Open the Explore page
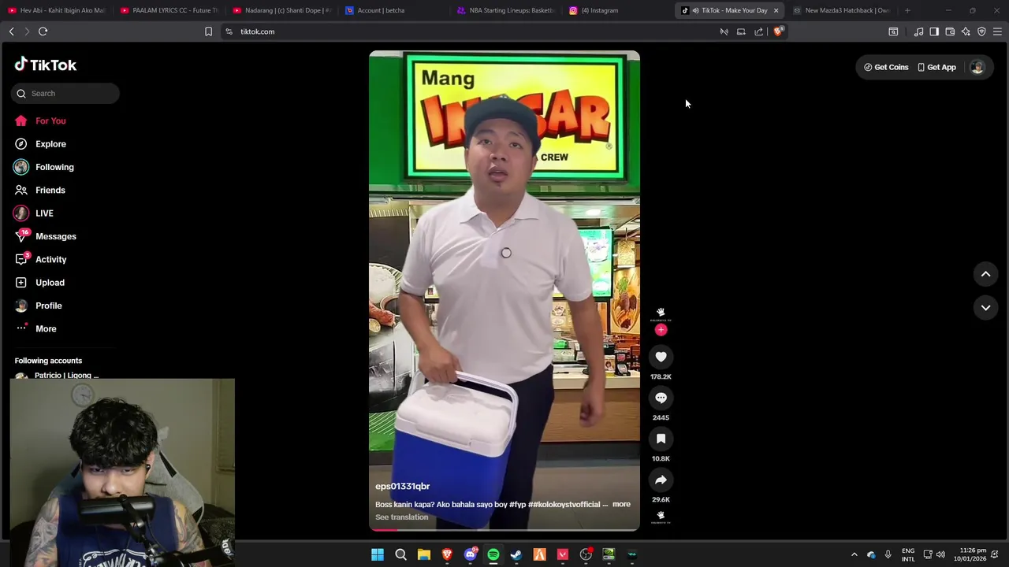The height and width of the screenshot is (567, 1009). pos(39,144)
